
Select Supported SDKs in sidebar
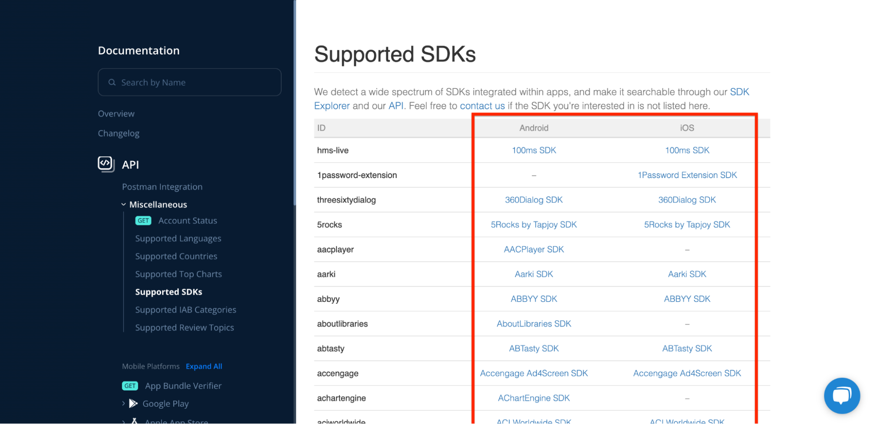tap(168, 292)
